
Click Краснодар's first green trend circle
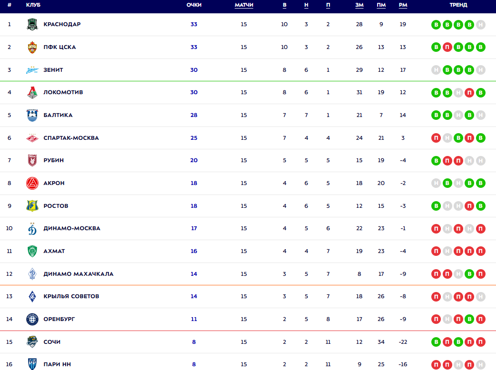436,25
